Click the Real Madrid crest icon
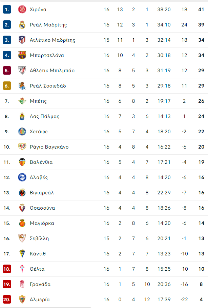The height and width of the screenshot is (308, 208). (x=22, y=25)
